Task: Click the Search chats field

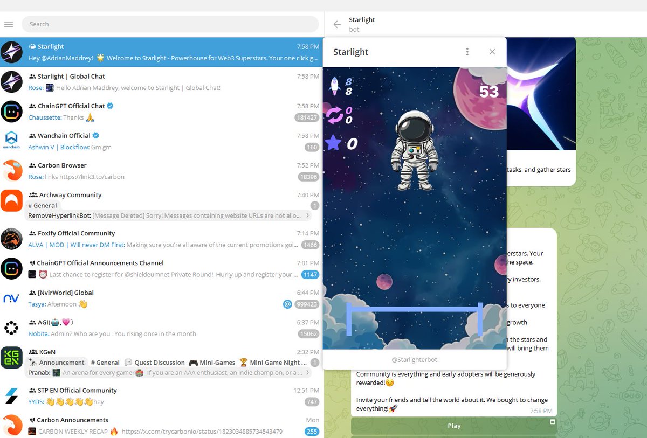Action: tap(170, 24)
